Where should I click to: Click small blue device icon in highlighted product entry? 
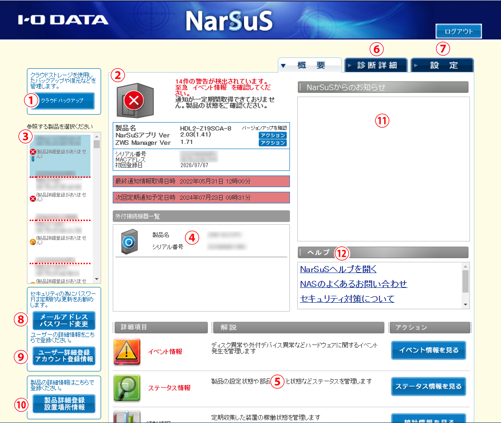click(x=32, y=158)
